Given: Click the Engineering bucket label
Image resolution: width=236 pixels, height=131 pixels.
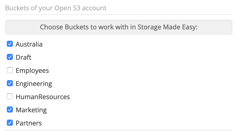Looking at the screenshot, I should point(34,84).
